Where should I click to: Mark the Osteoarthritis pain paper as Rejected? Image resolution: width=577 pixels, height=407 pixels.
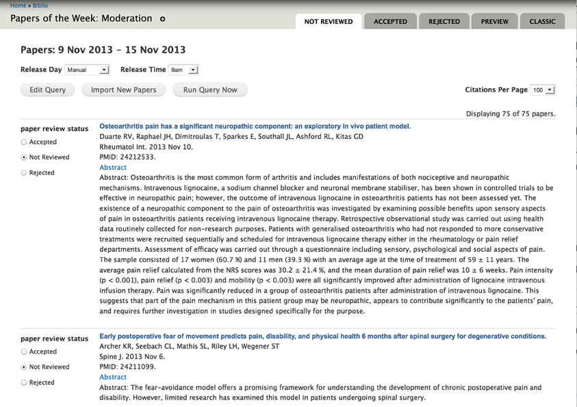pos(24,173)
